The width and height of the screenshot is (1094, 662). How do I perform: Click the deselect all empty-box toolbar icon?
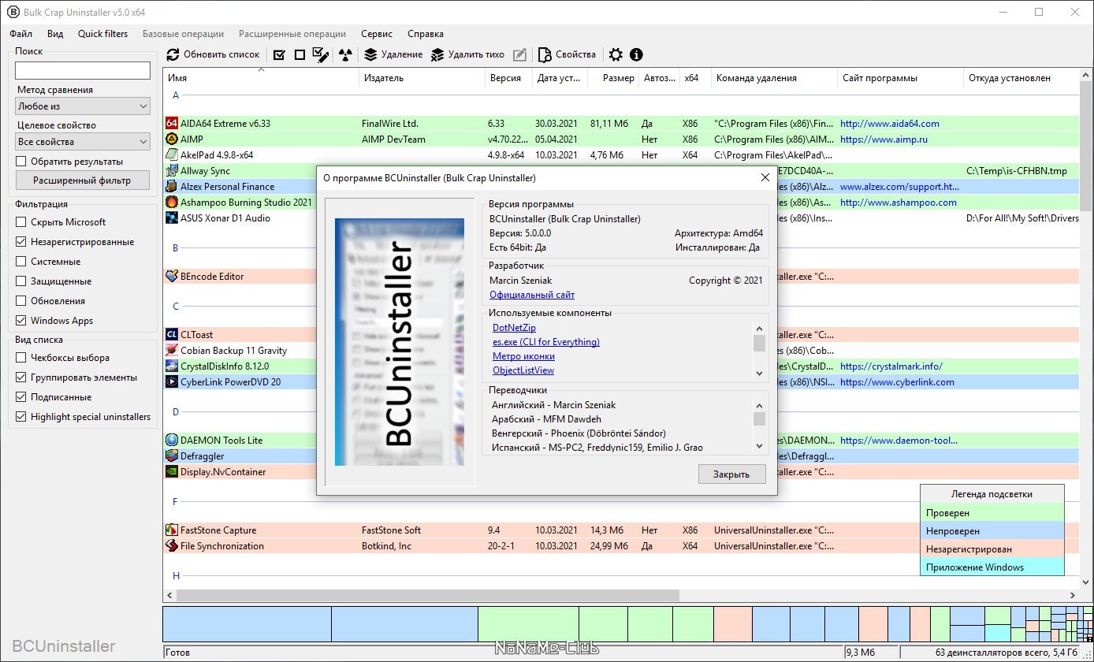[x=300, y=55]
